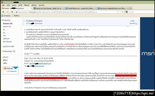This screenshot has width=155, height=96.
Task: Open the ที่คั่นหน้า (Bookmarks) menu
Action: [x=27, y=5]
